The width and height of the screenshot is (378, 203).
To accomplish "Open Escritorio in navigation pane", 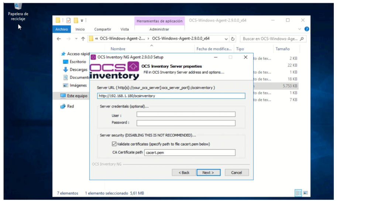I will (75, 62).
